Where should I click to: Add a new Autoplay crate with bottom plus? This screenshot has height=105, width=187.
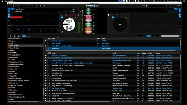pyautogui.click(x=15, y=104)
